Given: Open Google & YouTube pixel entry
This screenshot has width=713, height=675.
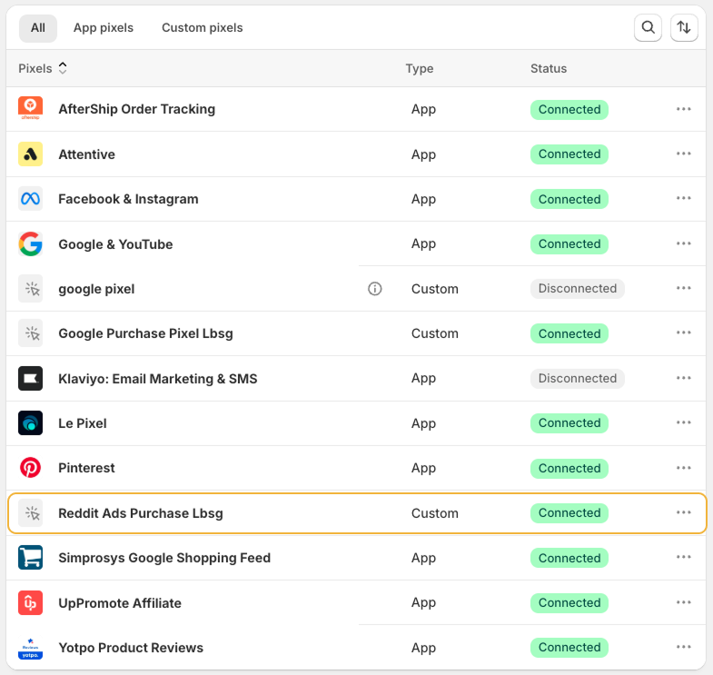Looking at the screenshot, I should coord(115,244).
